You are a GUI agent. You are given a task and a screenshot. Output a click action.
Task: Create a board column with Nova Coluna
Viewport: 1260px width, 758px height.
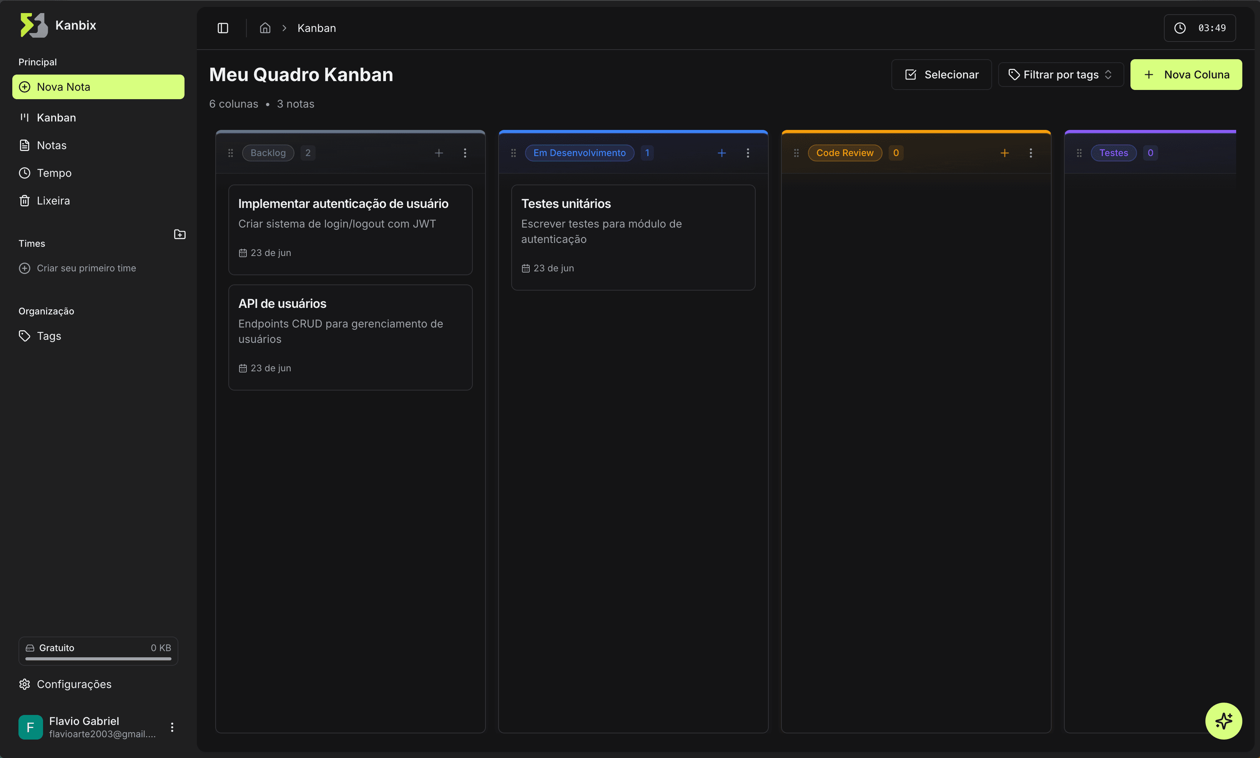(1185, 74)
